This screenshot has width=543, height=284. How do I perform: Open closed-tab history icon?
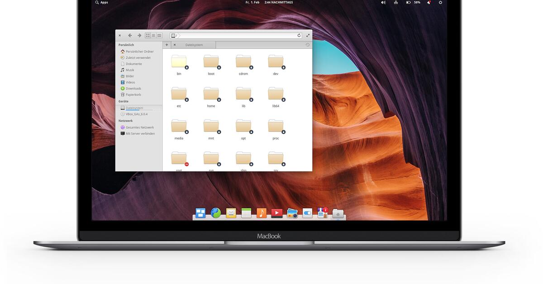coord(308,45)
